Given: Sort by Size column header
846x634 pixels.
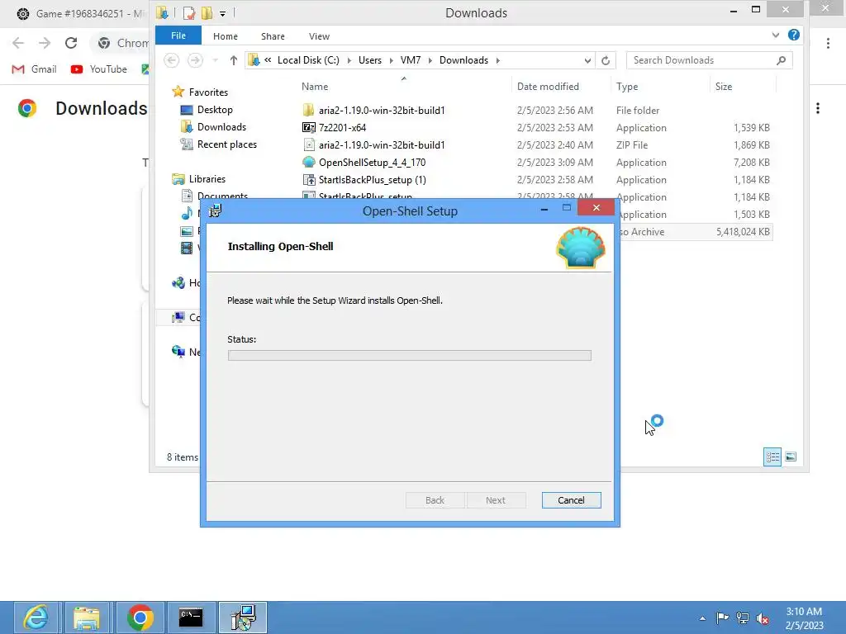Looking at the screenshot, I should click(724, 86).
